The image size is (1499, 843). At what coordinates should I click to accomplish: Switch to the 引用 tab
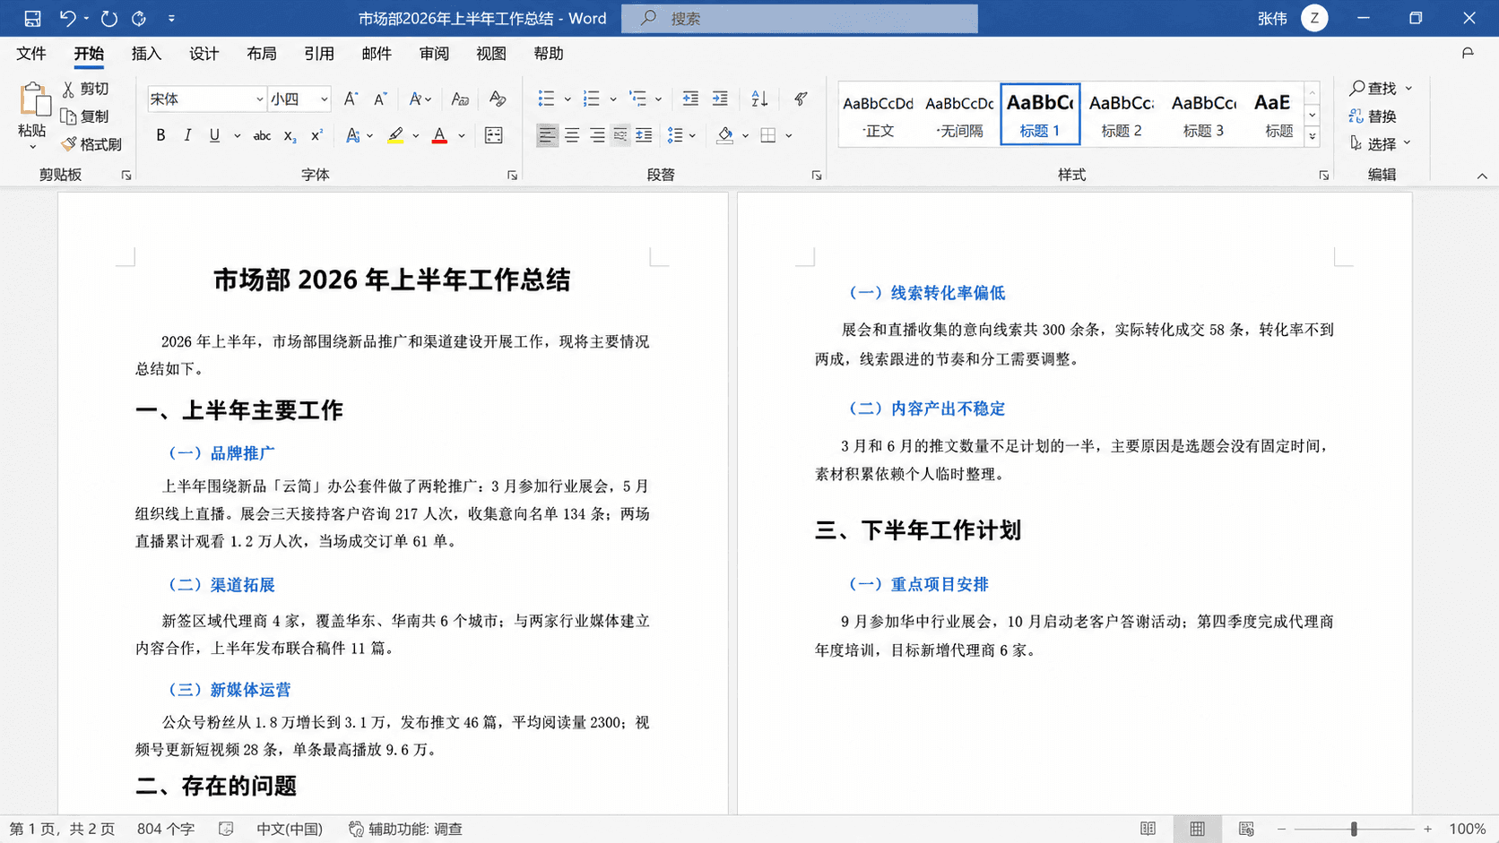[x=318, y=54]
